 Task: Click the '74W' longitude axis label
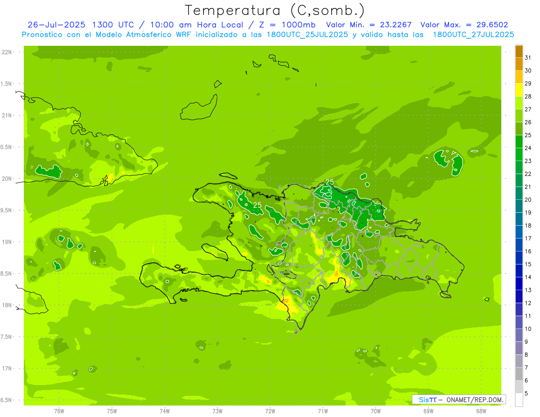pyautogui.click(x=165, y=411)
